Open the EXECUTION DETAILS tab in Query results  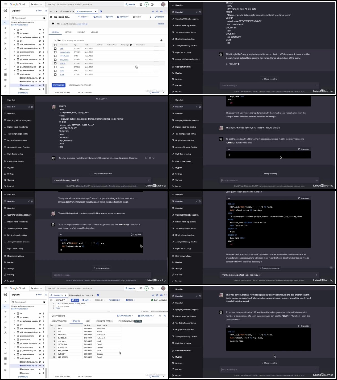coord(104,321)
